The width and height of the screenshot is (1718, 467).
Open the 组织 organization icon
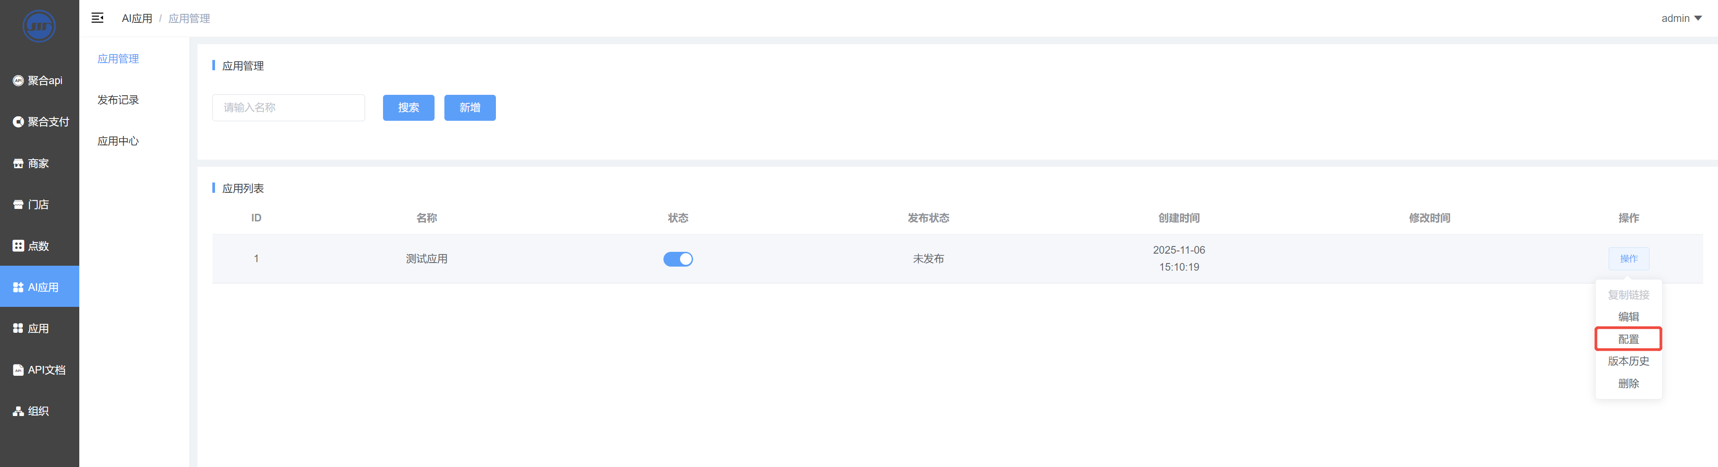click(x=18, y=411)
